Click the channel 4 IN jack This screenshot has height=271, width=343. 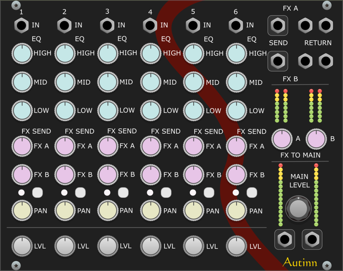coord(150,26)
